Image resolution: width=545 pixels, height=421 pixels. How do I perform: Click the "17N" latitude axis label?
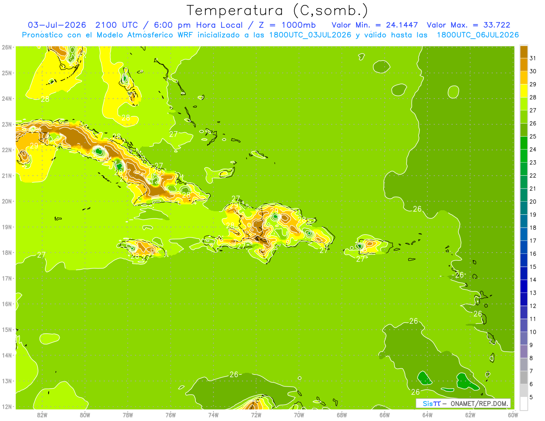[x=7, y=278]
